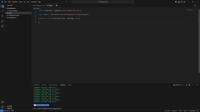Switch to the PORTS panel tab
This screenshot has height=112, width=200.
69,85
